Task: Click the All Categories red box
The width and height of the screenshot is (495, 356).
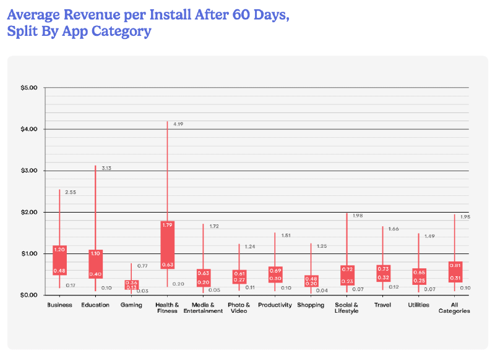Action: point(454,271)
